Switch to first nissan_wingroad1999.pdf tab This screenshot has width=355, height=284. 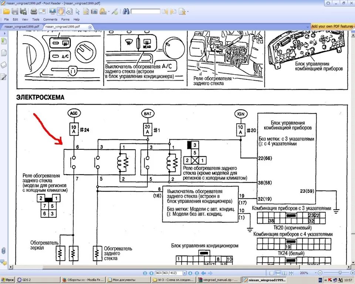pyautogui.click(x=21, y=27)
